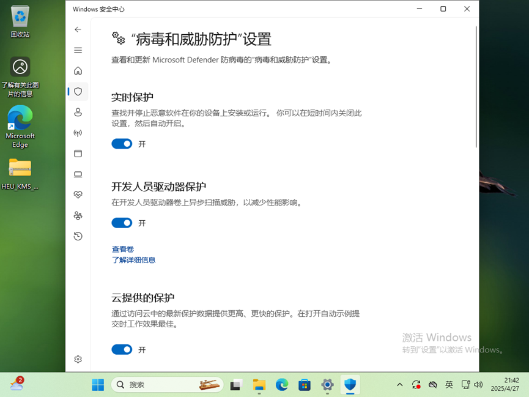The width and height of the screenshot is (529, 397).
Task: Disable the 开发人员驱动器保护 switch
Action: (122, 223)
